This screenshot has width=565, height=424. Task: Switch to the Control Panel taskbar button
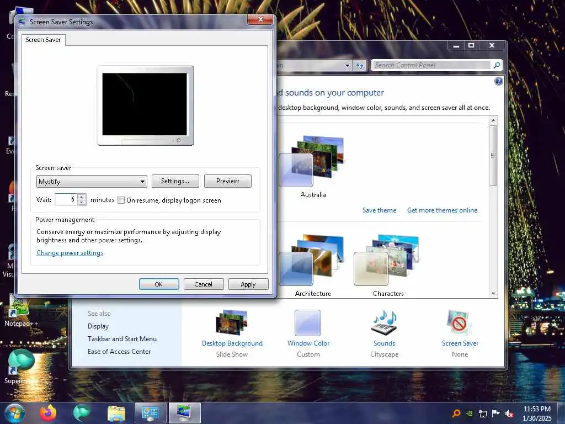(x=150, y=413)
